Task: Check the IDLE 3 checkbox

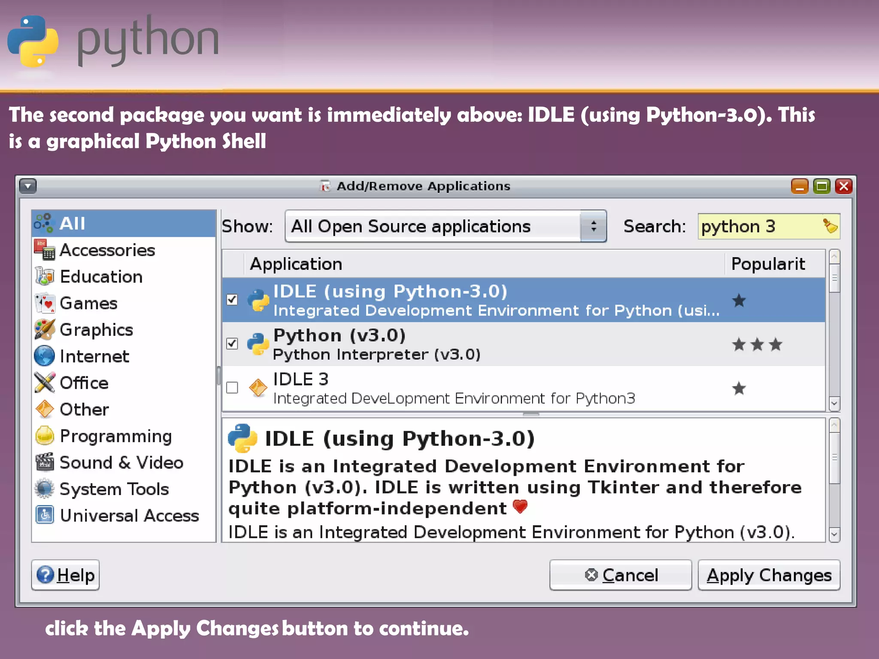Action: (232, 387)
